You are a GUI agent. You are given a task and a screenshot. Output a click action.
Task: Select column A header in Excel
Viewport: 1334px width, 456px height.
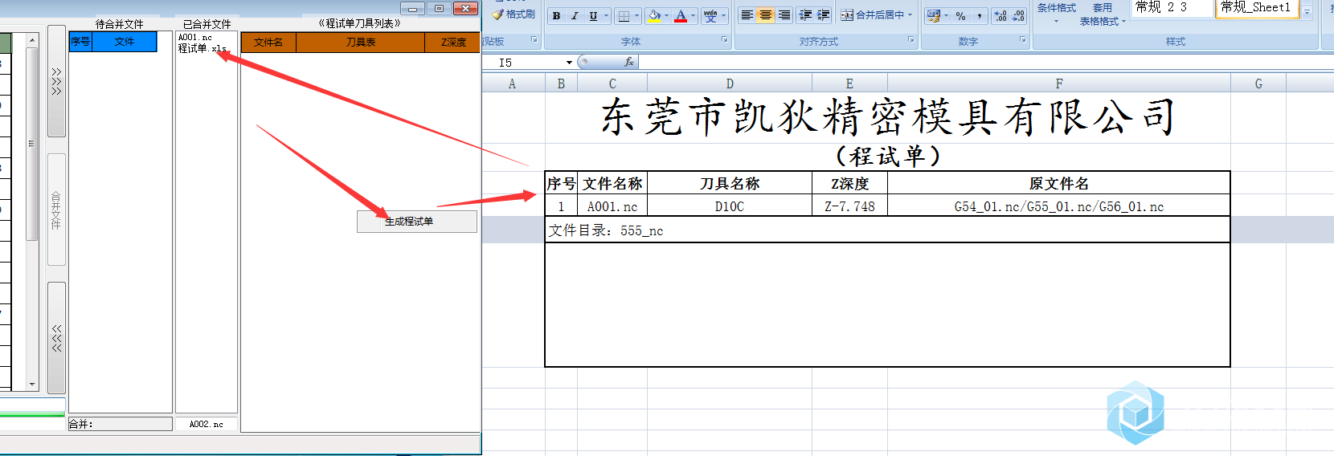click(512, 83)
